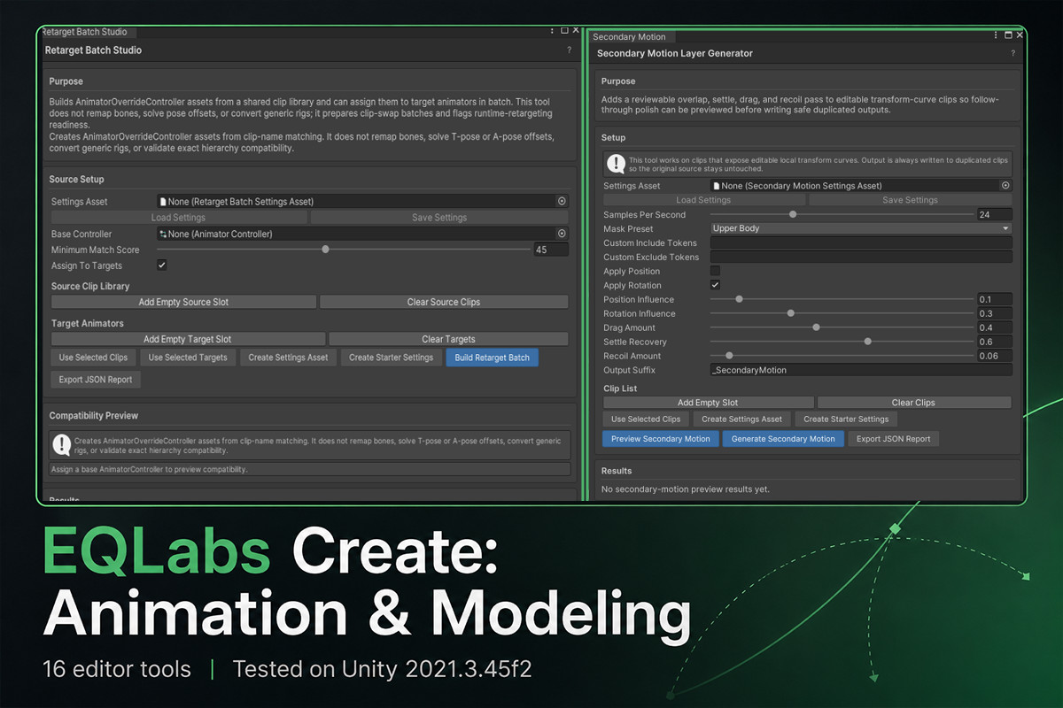Click Save Settings in Secondary Motion window
The image size is (1063, 708).
click(910, 200)
